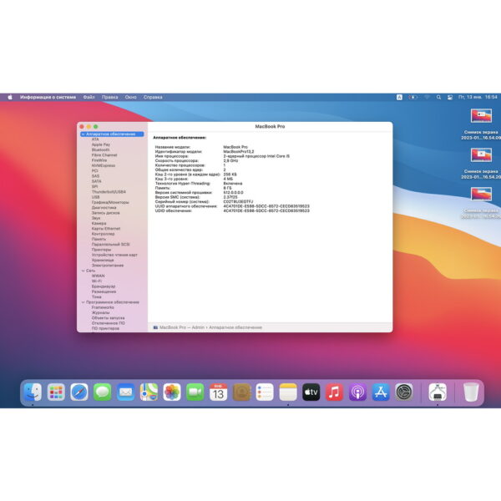Open the Файл menu
Image resolution: width=501 pixels, height=501 pixels.
point(89,97)
